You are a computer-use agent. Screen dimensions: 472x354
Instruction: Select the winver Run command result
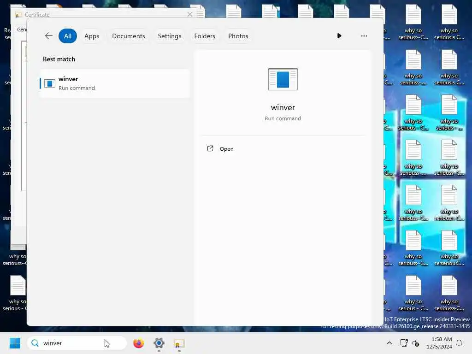pos(115,83)
